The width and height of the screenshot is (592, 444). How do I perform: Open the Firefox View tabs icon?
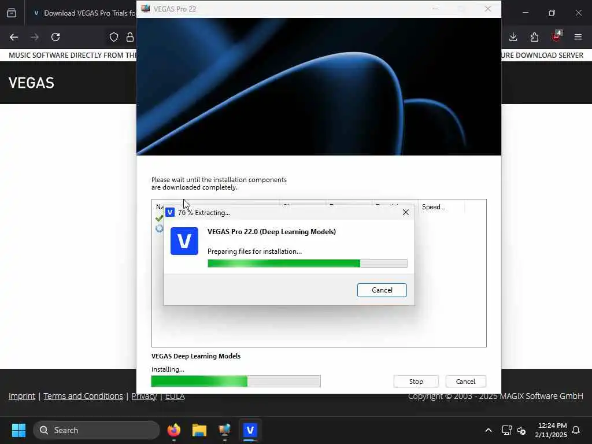(x=12, y=13)
